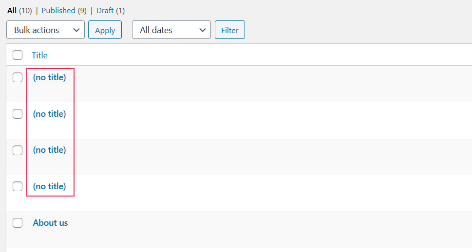Open the first (no title) page
Screen dimensions: 472x252
(49, 77)
